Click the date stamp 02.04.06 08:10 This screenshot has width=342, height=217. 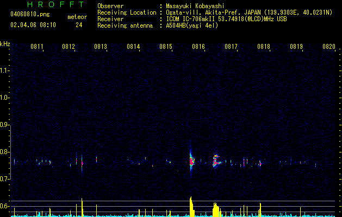click(33, 25)
